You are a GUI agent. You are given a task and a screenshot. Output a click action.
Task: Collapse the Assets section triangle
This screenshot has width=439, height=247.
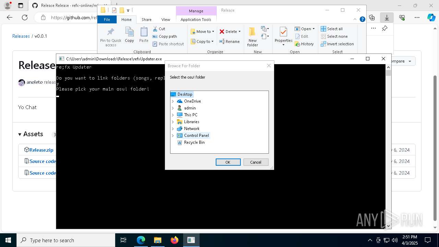20,134
